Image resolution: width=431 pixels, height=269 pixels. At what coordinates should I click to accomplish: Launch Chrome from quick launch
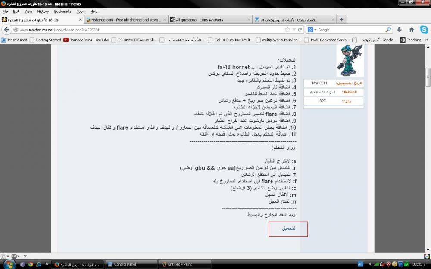click(31, 264)
